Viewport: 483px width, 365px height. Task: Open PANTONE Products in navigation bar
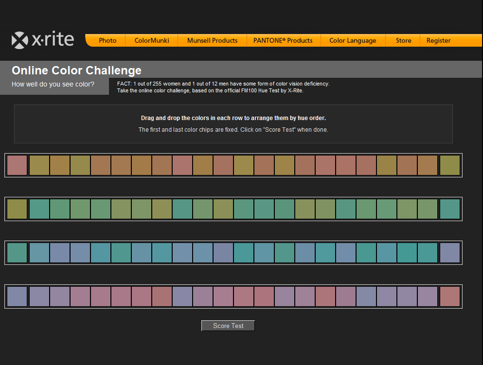pos(283,40)
